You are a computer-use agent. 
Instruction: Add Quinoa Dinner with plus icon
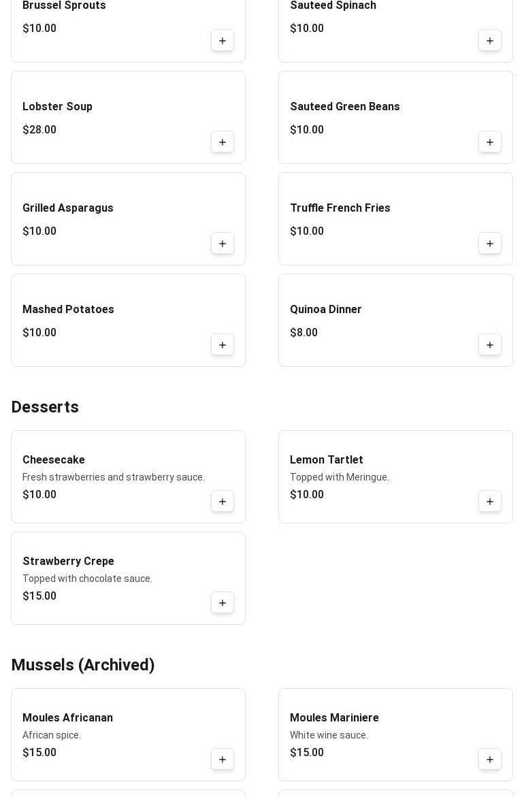click(x=490, y=345)
